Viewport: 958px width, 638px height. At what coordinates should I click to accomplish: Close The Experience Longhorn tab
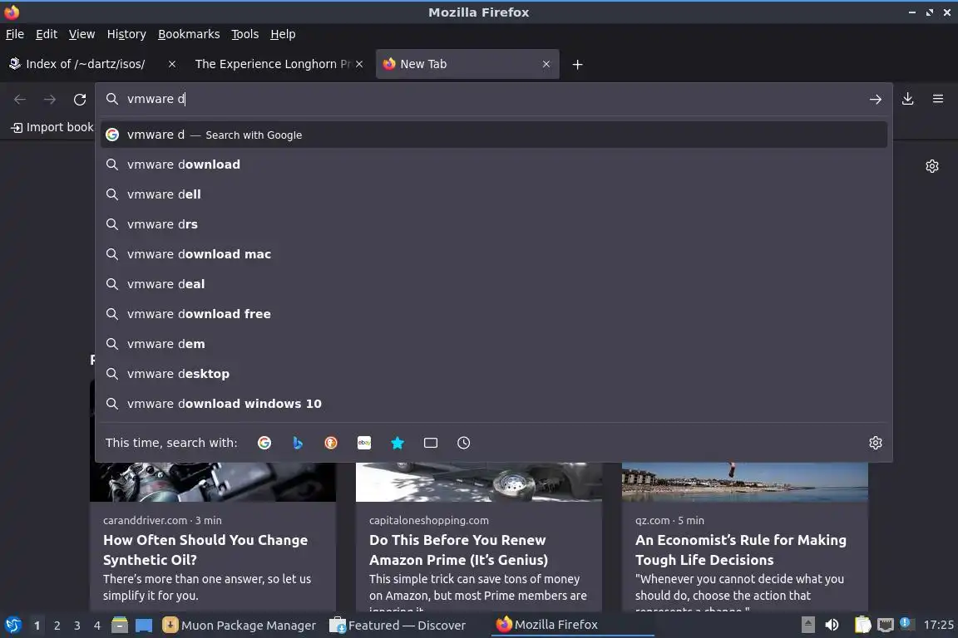(x=359, y=64)
